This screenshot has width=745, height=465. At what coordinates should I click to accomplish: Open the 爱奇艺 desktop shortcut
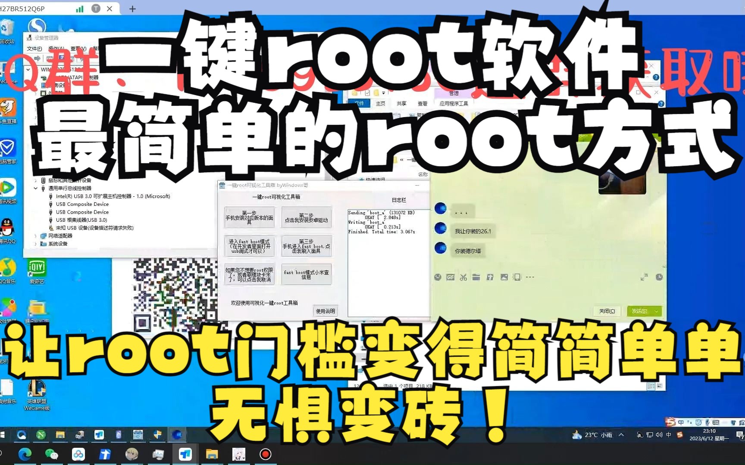37,271
